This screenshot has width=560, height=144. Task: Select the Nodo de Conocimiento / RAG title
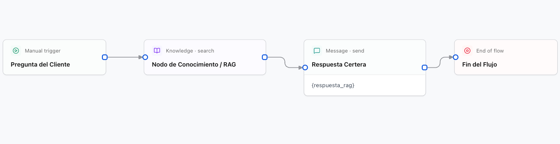(194, 65)
